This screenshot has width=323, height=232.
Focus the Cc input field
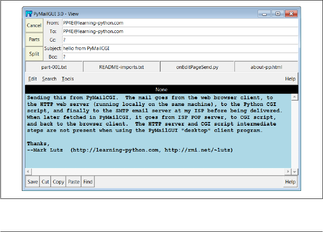(180, 40)
